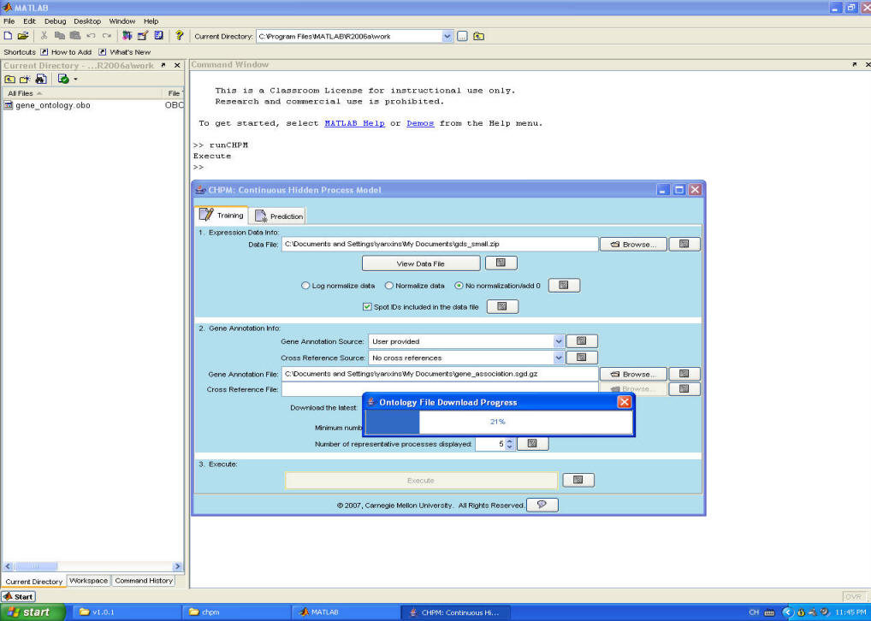The image size is (871, 621).
Task: Switch to the Prediction tab
Action: click(279, 216)
